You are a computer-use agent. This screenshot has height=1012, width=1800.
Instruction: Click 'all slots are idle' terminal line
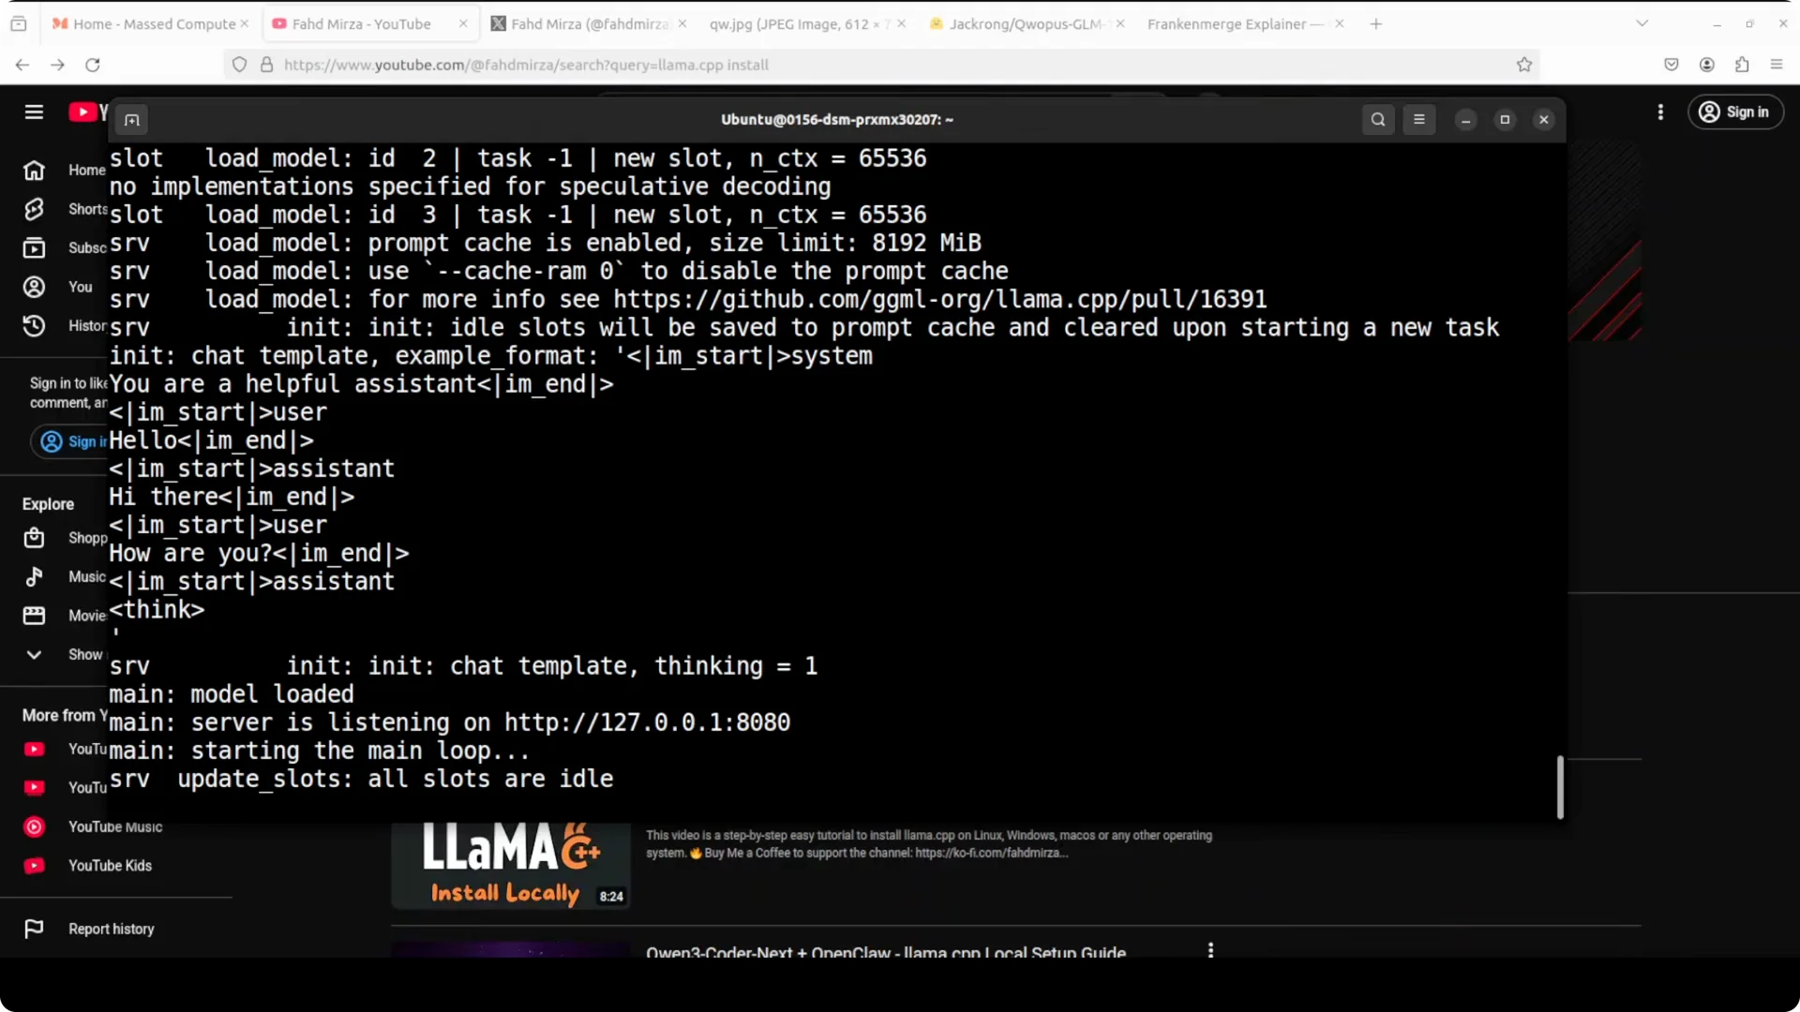pyautogui.click(x=362, y=780)
